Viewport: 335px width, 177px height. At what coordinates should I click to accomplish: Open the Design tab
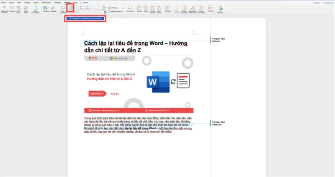[27, 3]
